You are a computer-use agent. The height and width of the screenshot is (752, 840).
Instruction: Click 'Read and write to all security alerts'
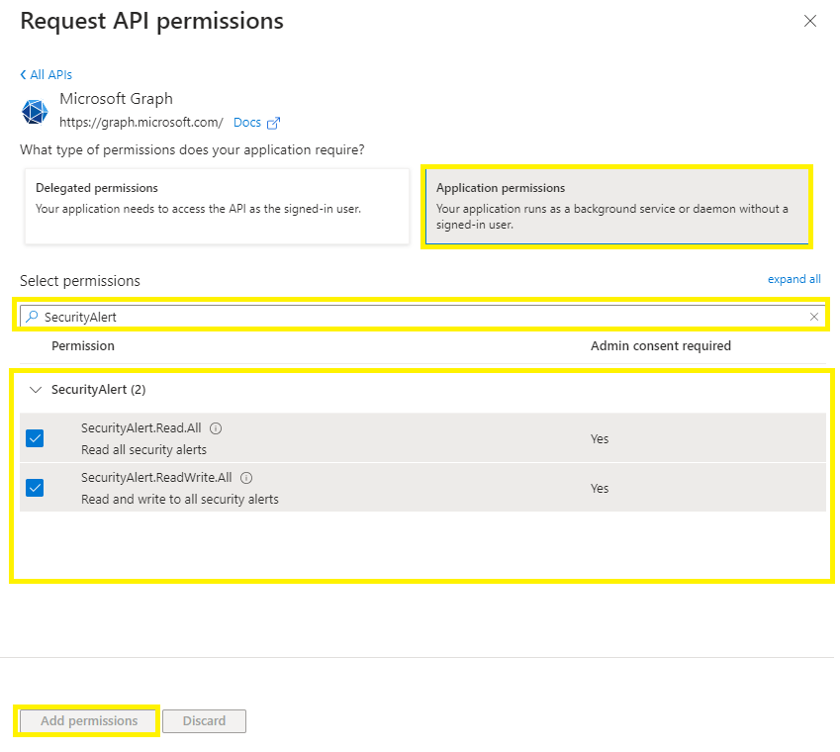(x=179, y=500)
